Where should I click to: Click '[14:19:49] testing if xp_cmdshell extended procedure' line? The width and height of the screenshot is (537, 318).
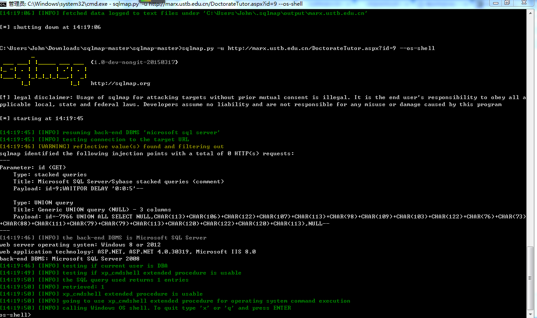click(x=121, y=273)
